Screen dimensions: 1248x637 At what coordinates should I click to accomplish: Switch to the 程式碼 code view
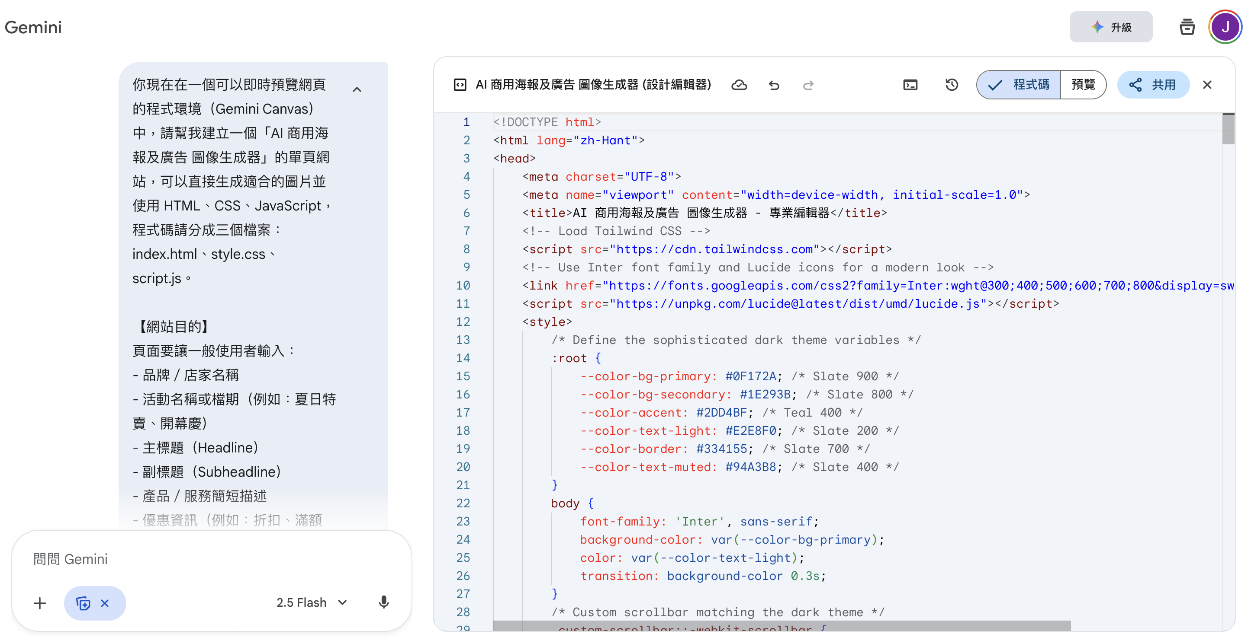(x=1020, y=85)
